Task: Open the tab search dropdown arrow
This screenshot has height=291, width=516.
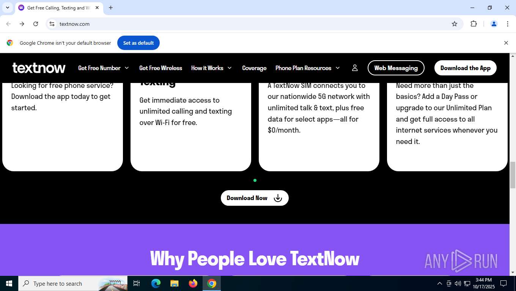Action: (7, 8)
